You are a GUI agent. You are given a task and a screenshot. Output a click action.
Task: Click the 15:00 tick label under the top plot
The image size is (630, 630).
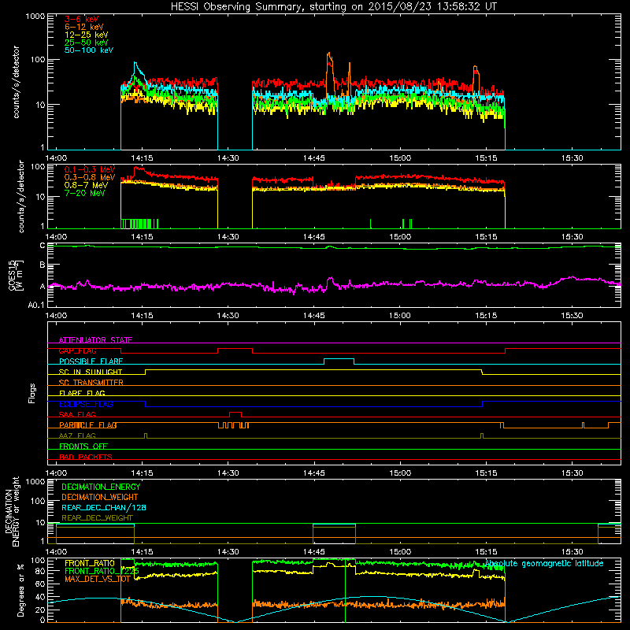tap(400, 158)
